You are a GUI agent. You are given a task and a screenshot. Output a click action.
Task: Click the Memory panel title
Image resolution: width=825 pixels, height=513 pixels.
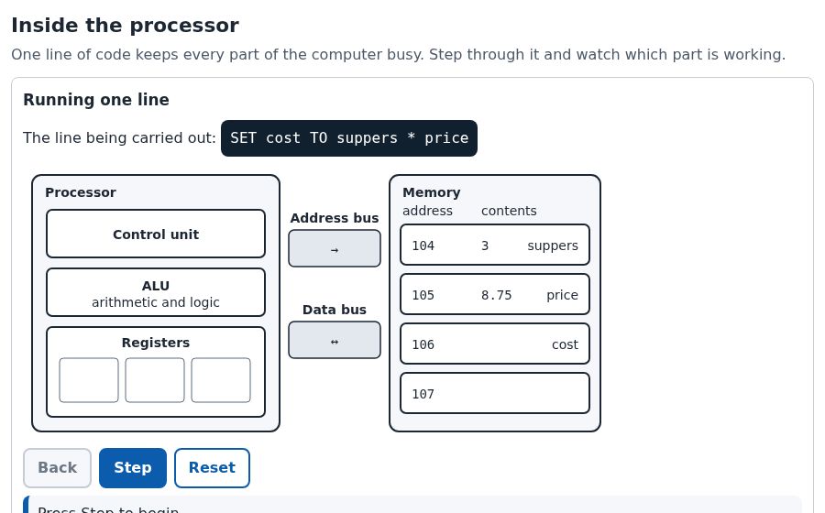[432, 192]
